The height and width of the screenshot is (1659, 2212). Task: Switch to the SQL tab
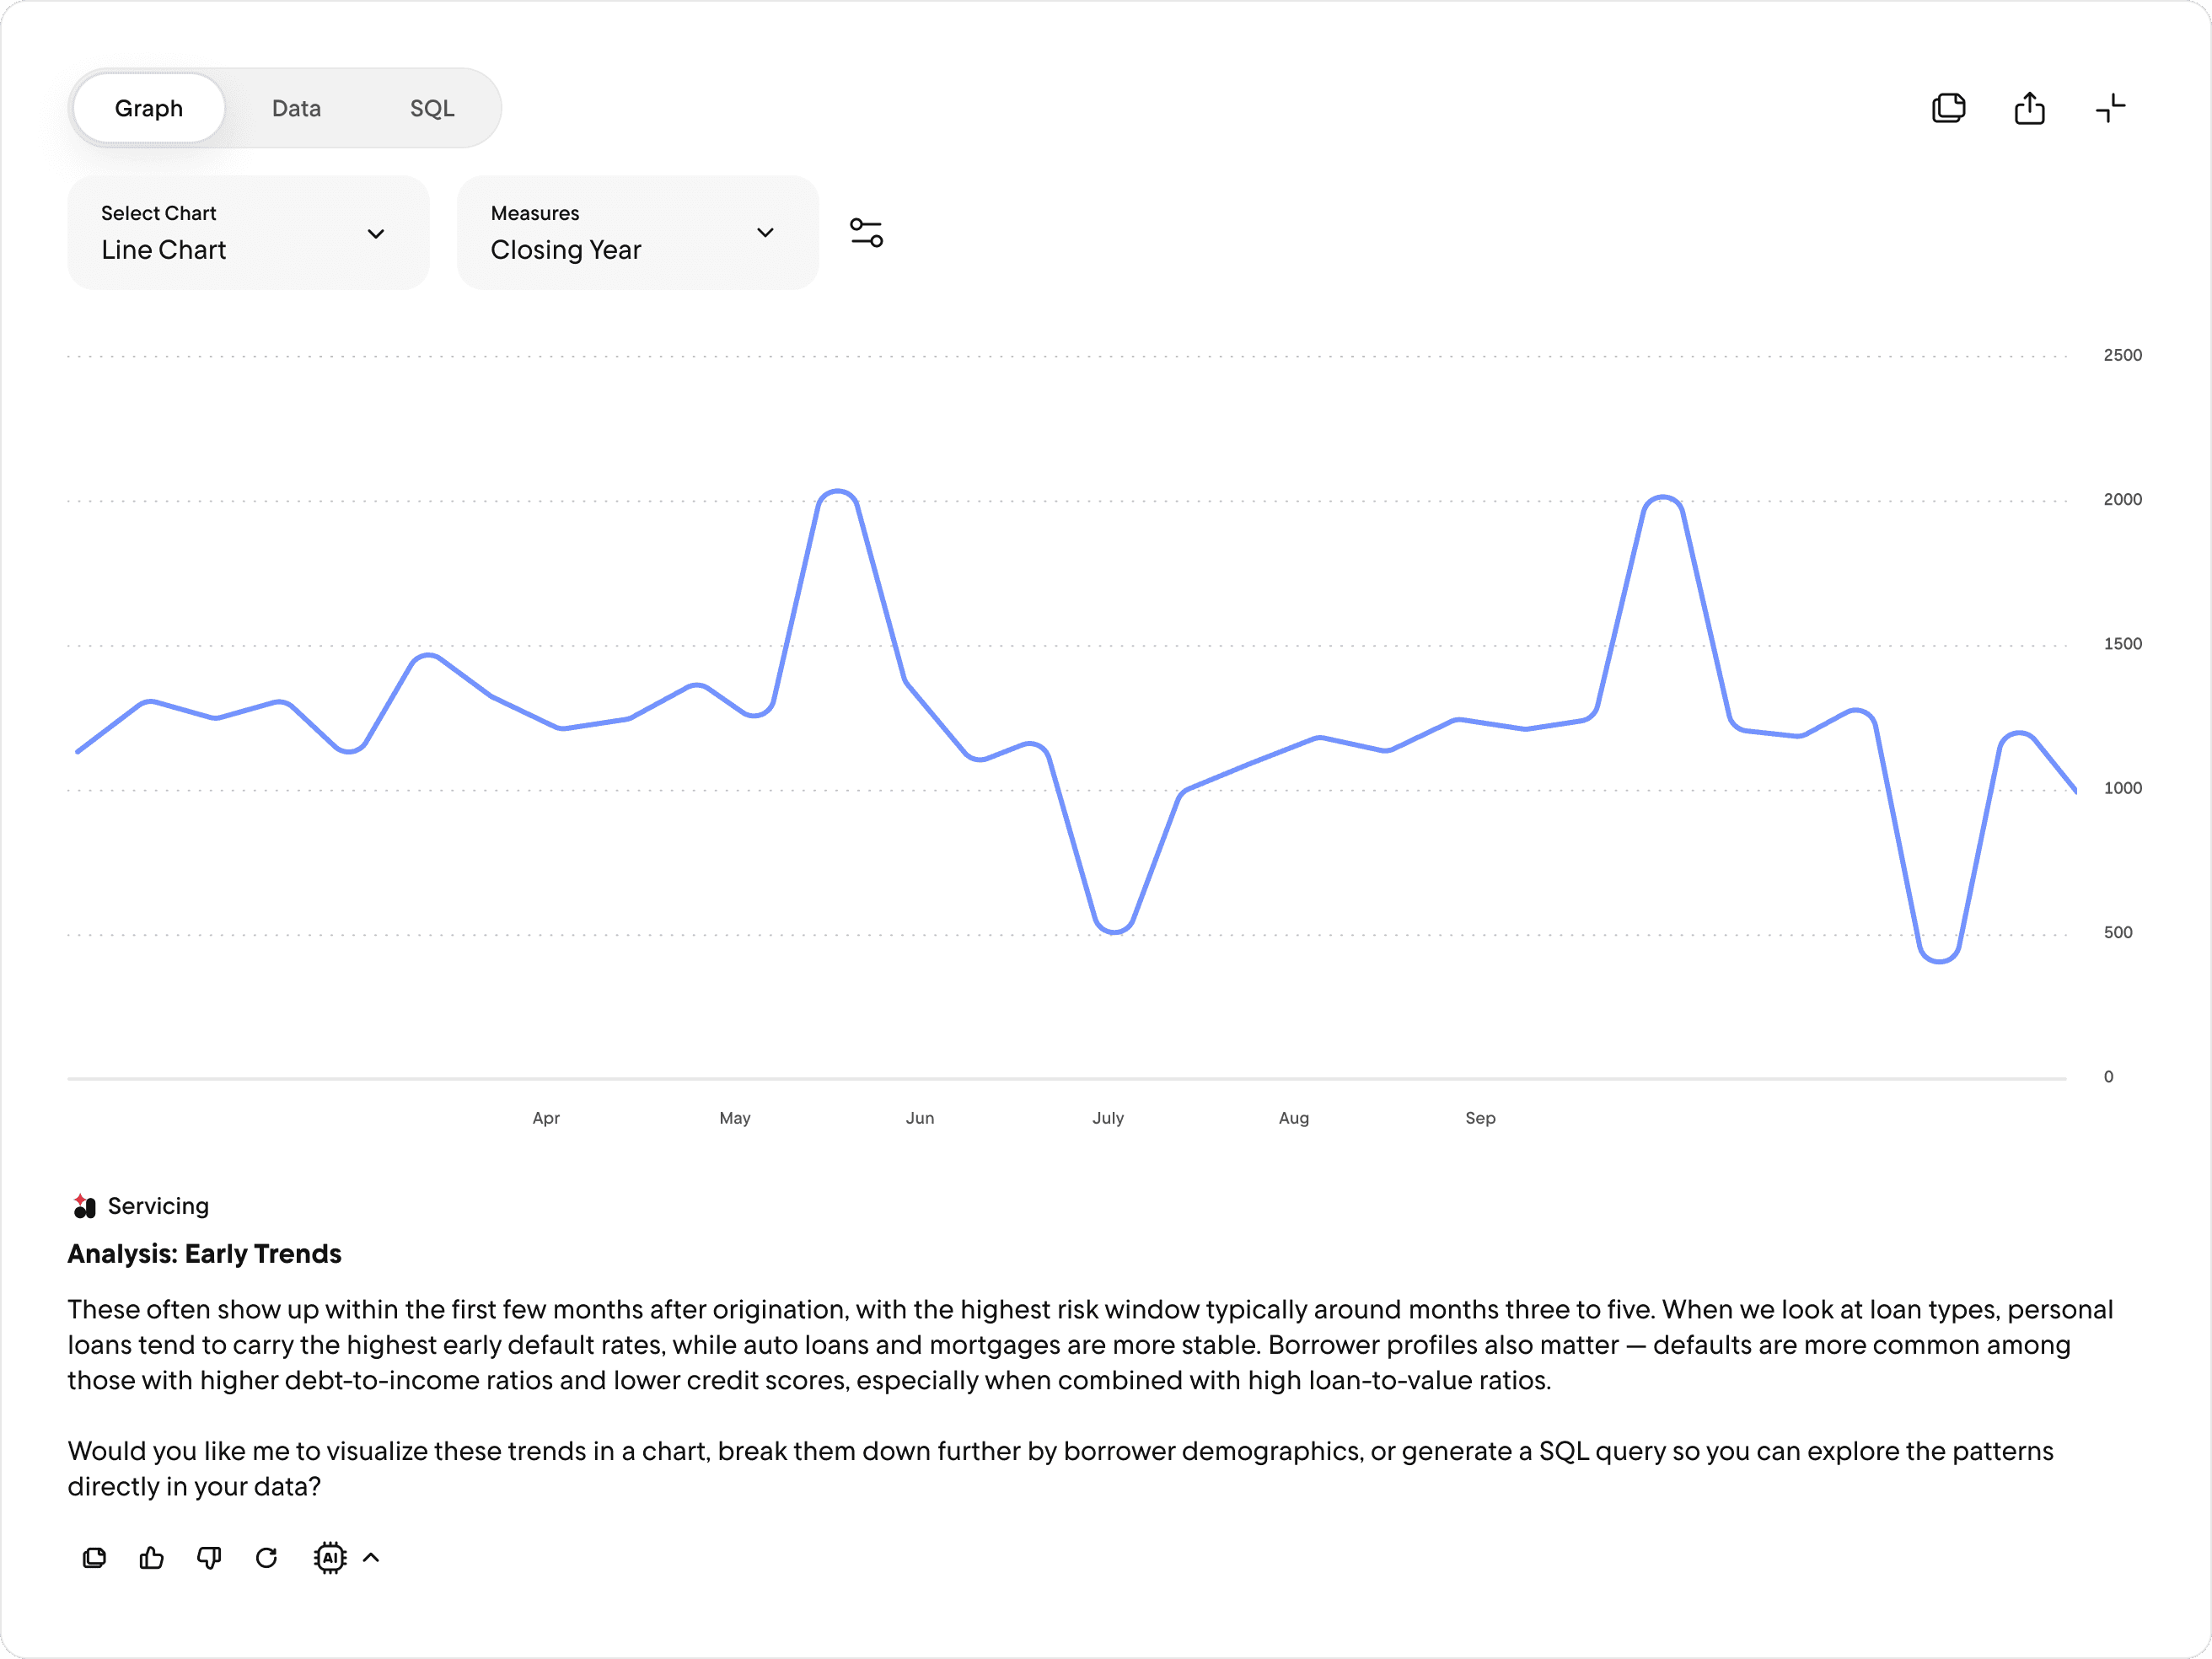(x=432, y=108)
